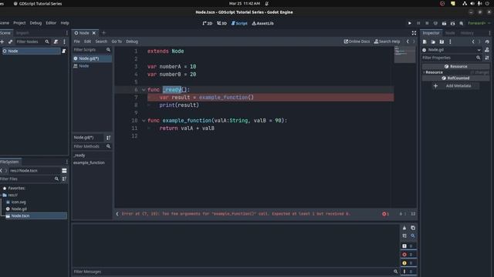Fold example_function on line 10
Image resolution: width=494 pixels, height=277 pixels.
[x=144, y=121]
